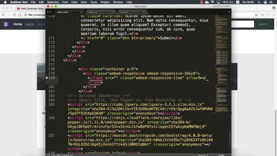This screenshot has height=156, width=277.
Task: Open the Apple menu
Action: click(5, 2)
